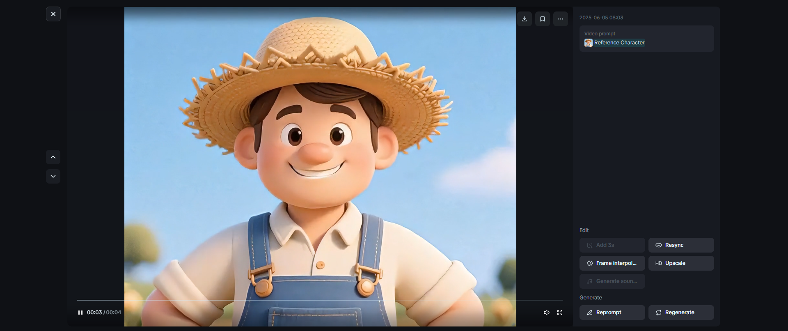Pause the video playback
788x331 pixels.
pos(80,313)
